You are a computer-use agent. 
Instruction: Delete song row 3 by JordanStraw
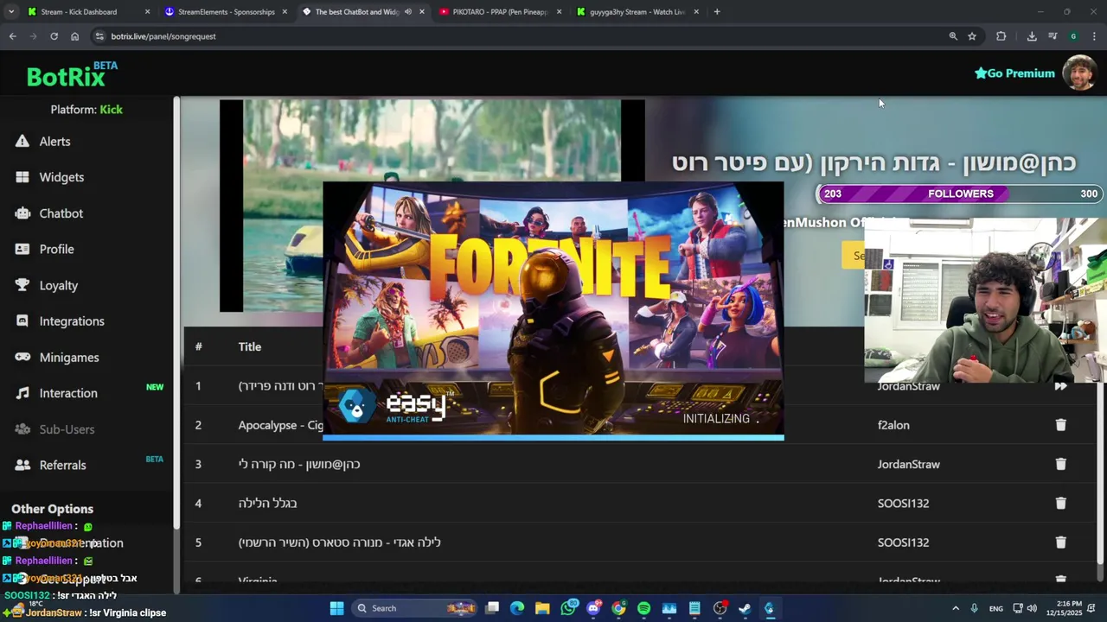tap(1060, 464)
